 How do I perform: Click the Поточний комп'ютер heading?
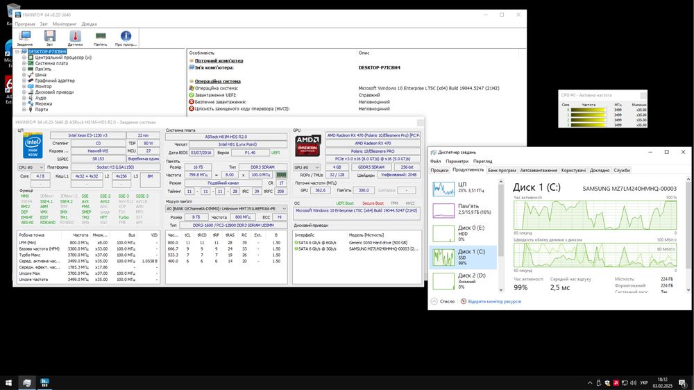tap(219, 60)
